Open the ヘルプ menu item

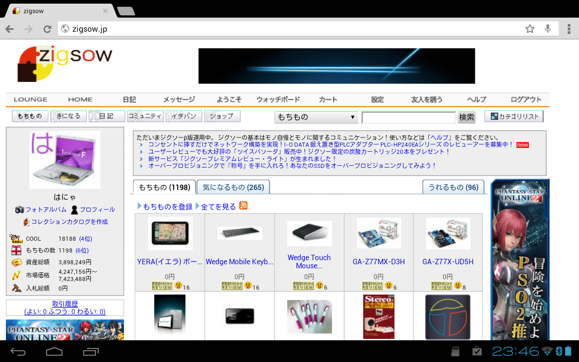coord(477,100)
